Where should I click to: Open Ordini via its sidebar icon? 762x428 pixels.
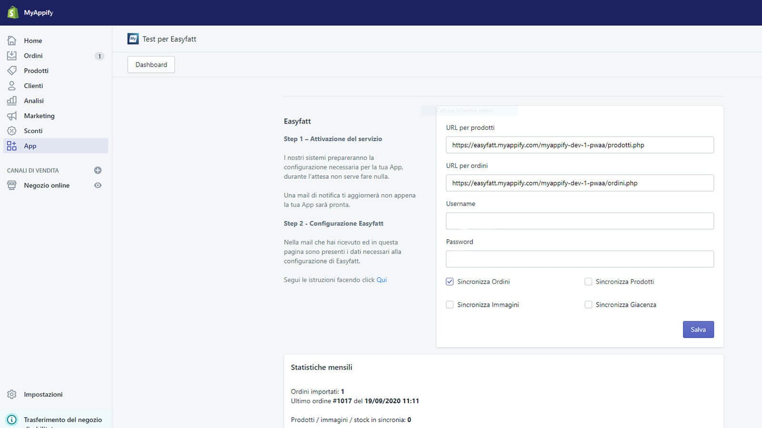11,56
